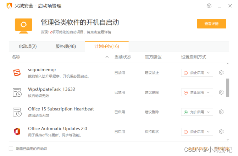Open the settings gear in title bar

pos(209,6)
